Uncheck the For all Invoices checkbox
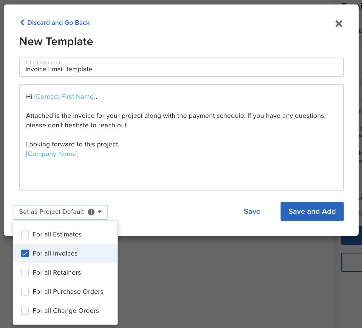The height and width of the screenshot is (328, 362). click(x=25, y=253)
